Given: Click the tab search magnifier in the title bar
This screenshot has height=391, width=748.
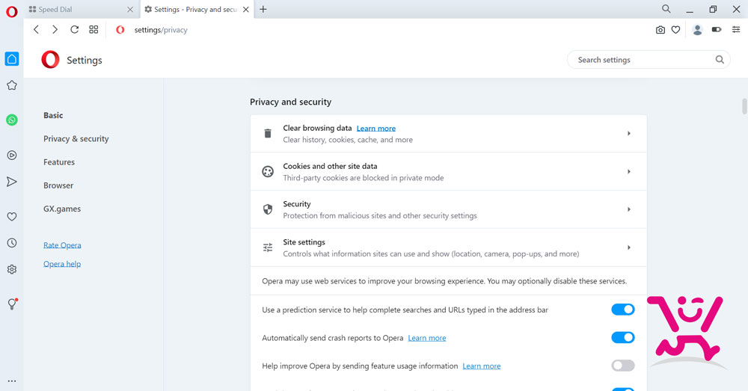Looking at the screenshot, I should (x=666, y=8).
